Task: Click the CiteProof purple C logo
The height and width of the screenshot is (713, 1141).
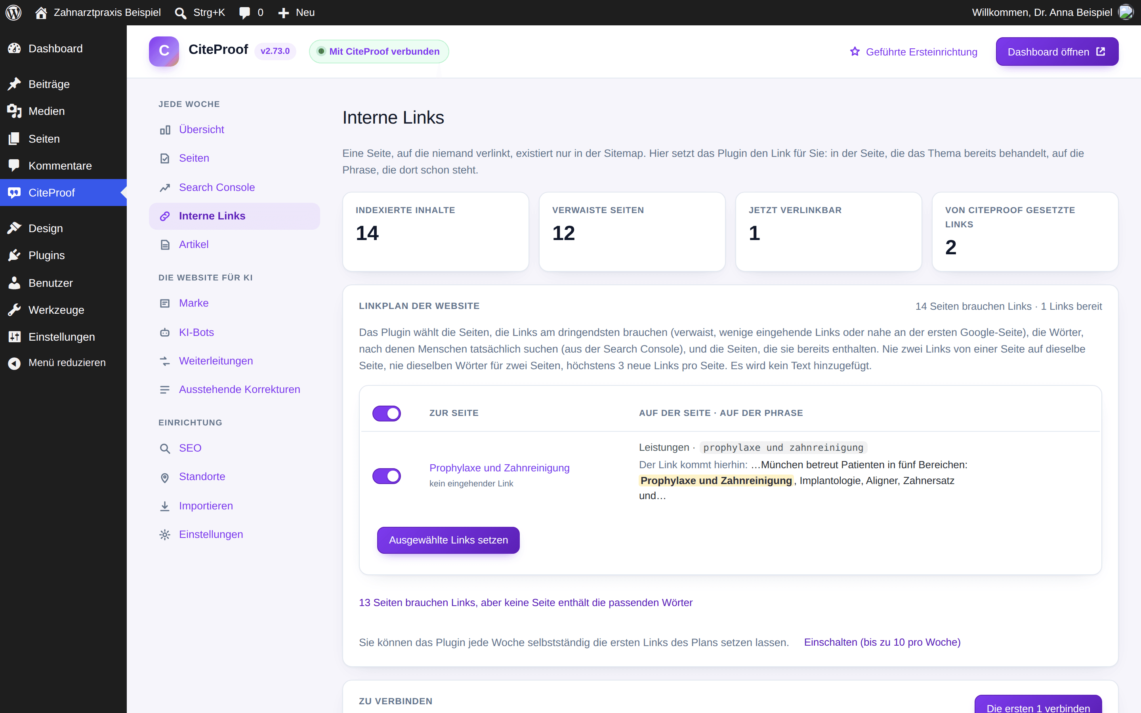Action: coord(164,51)
